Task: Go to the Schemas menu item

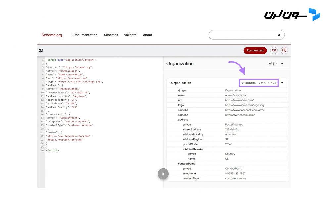Action: tap(111, 35)
